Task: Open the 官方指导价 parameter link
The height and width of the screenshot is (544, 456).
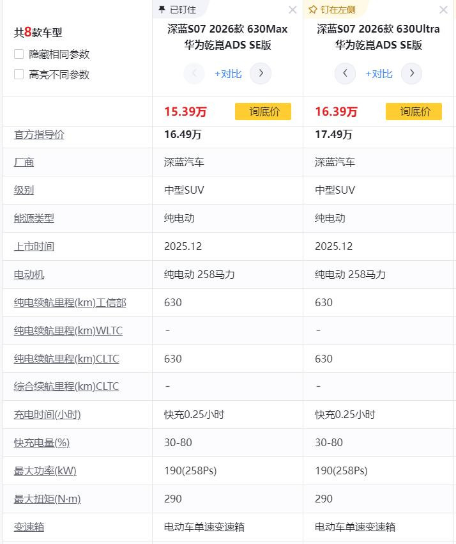Action: [x=39, y=135]
